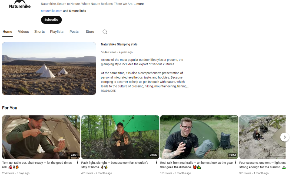The height and width of the screenshot is (177, 292).
Task: Play the featured glamping tents video thumbnail
Action: [x=49, y=69]
